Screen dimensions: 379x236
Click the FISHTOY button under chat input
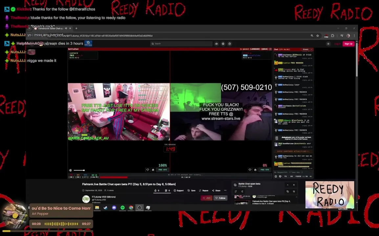298,176
